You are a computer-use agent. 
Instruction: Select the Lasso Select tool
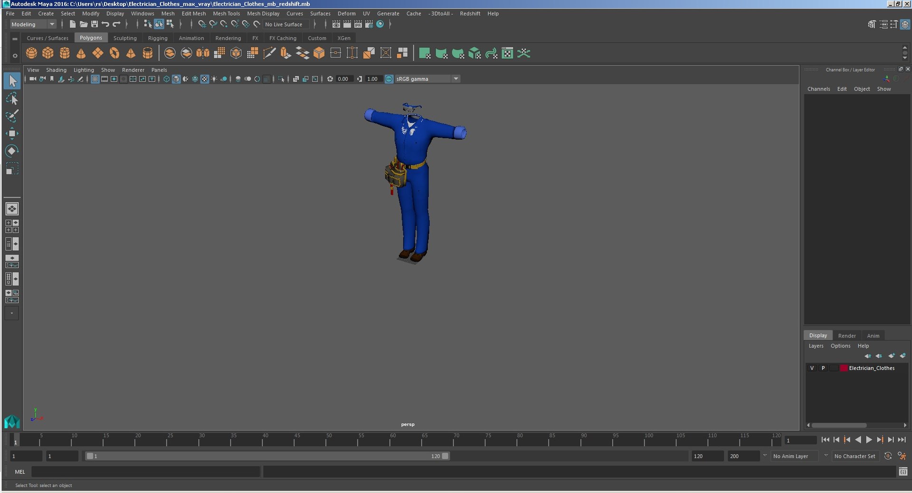click(x=12, y=99)
